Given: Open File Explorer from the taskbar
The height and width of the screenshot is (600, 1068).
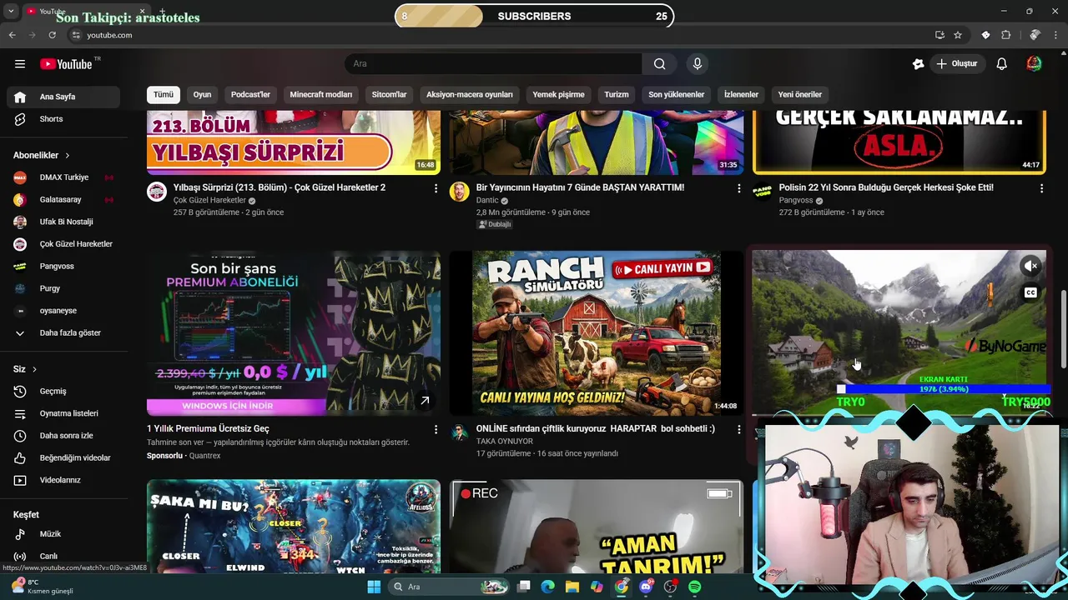Looking at the screenshot, I should coord(572,587).
